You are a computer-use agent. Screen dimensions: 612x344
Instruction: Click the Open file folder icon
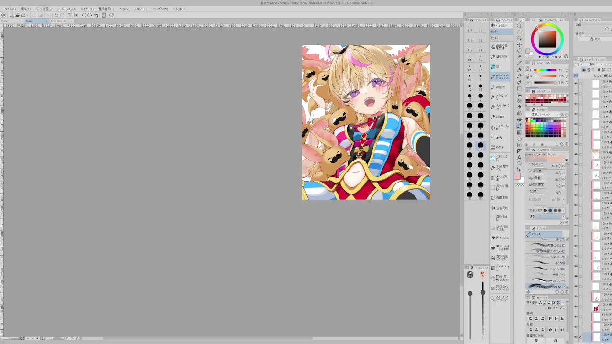(16, 15)
